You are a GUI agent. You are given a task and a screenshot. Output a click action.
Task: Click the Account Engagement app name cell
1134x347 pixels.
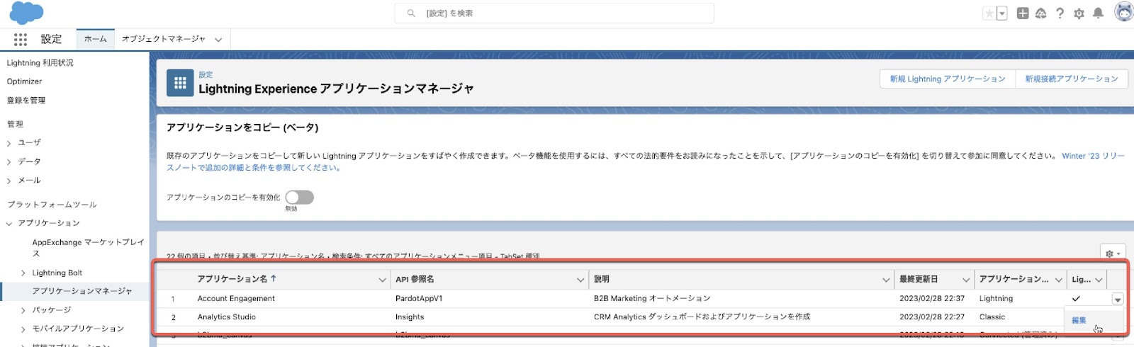[x=236, y=299]
